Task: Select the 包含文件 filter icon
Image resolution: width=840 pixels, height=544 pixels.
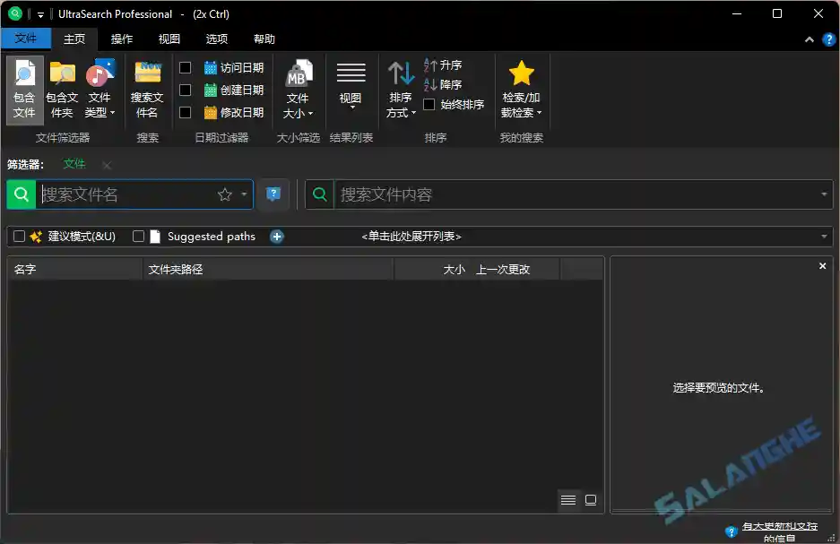Action: [24, 87]
